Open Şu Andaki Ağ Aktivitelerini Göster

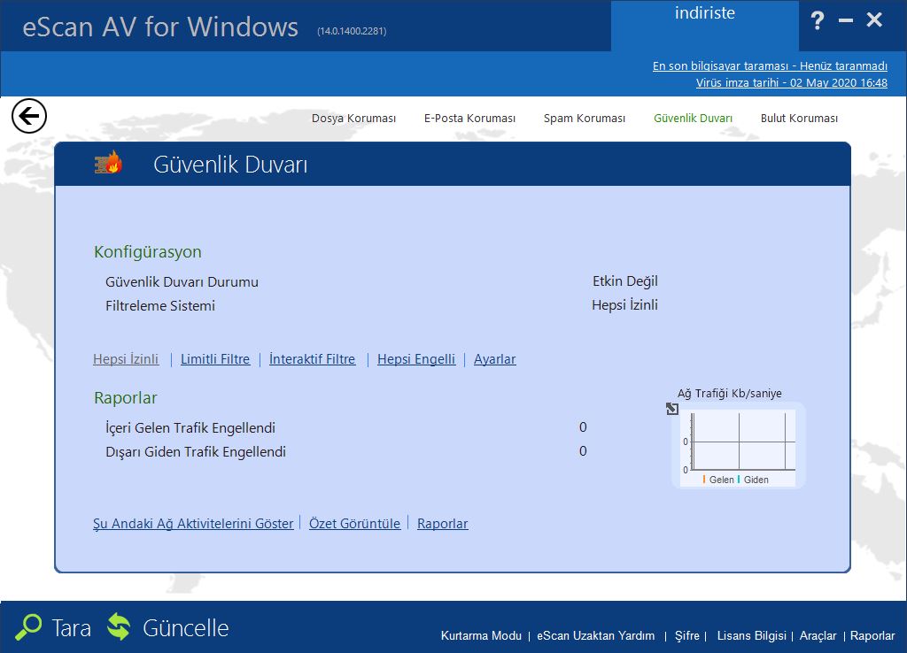[193, 524]
